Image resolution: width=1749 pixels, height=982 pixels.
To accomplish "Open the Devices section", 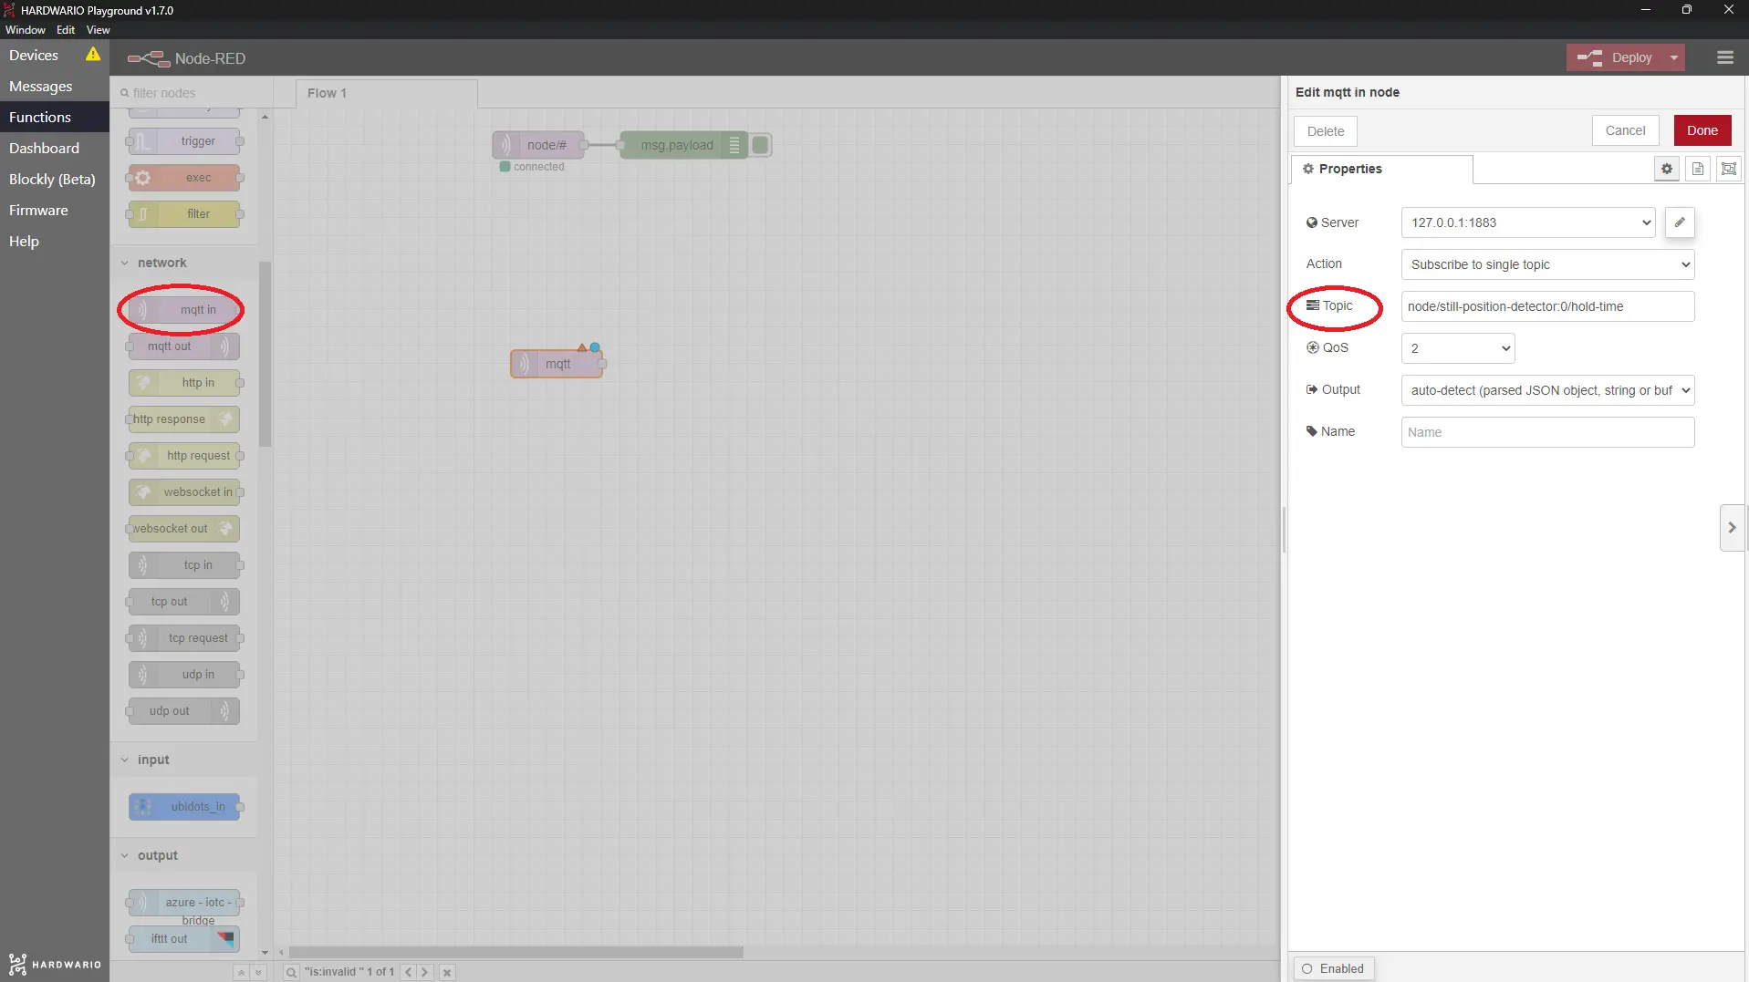I will (34, 56).
